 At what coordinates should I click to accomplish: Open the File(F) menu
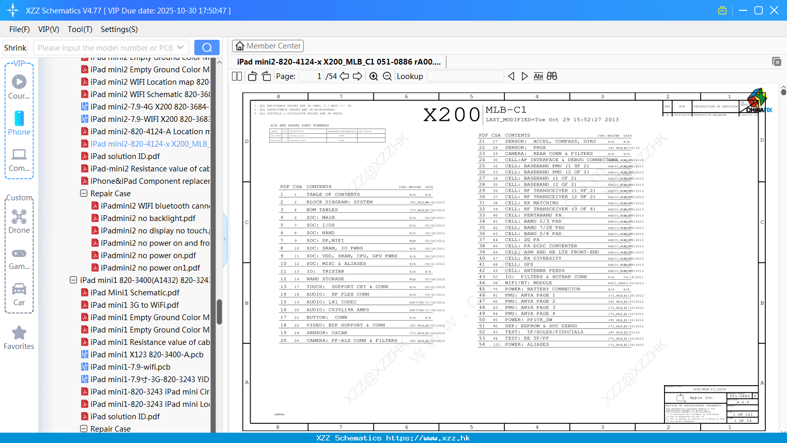20,29
